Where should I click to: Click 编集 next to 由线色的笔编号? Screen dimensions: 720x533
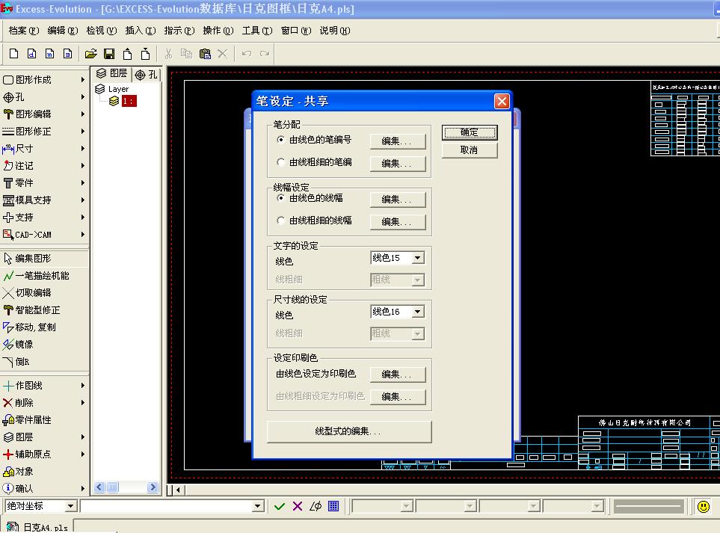398,141
